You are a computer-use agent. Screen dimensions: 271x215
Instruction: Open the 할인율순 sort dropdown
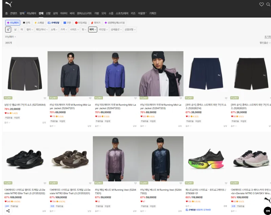[265, 43]
